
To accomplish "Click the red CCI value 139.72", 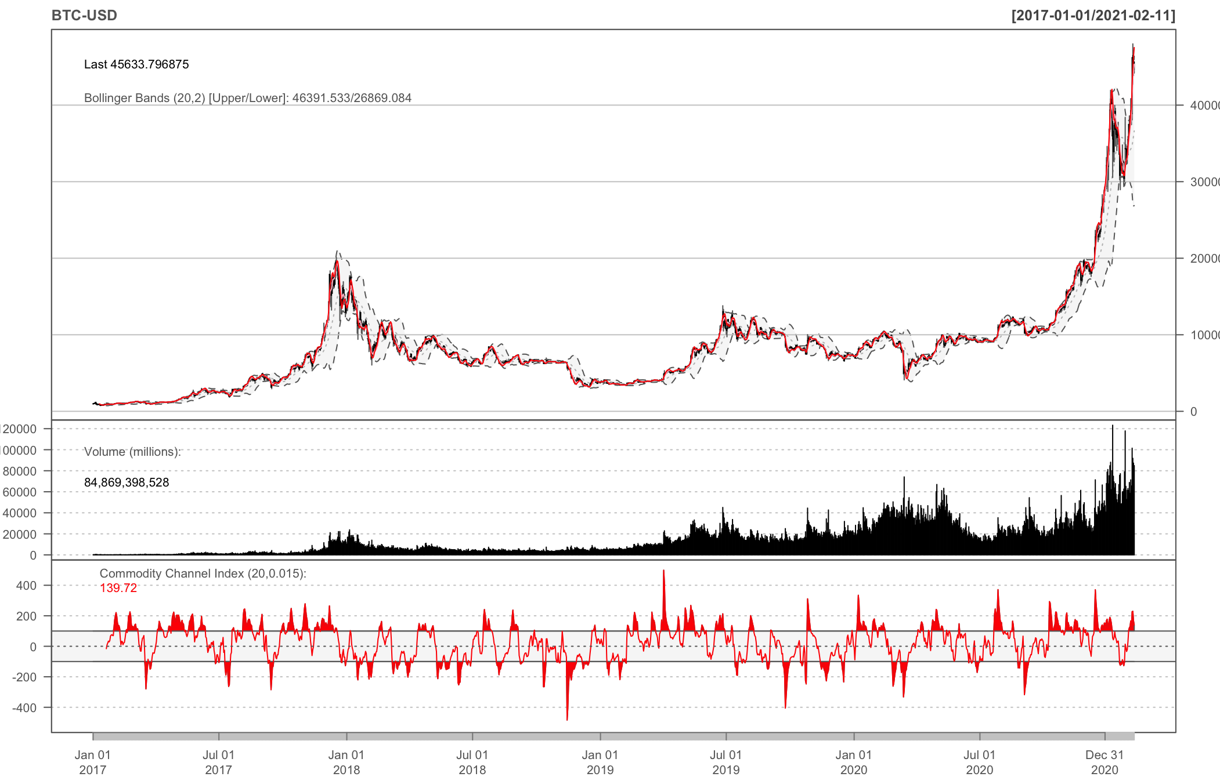I will pos(118,588).
